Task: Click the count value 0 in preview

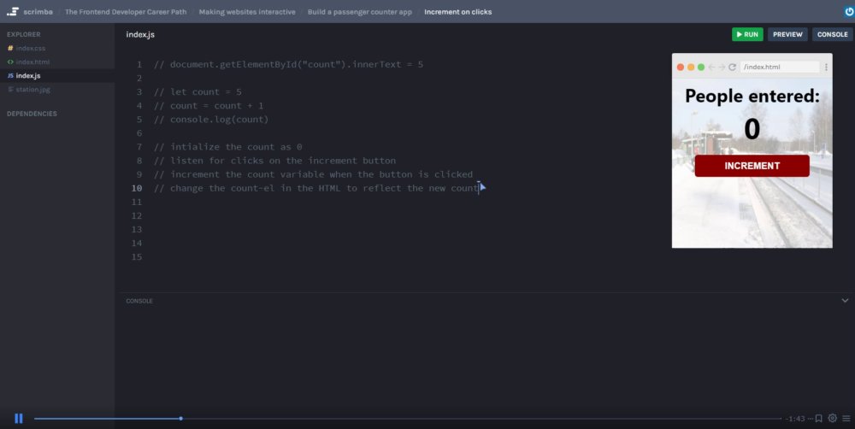Action: (752, 129)
